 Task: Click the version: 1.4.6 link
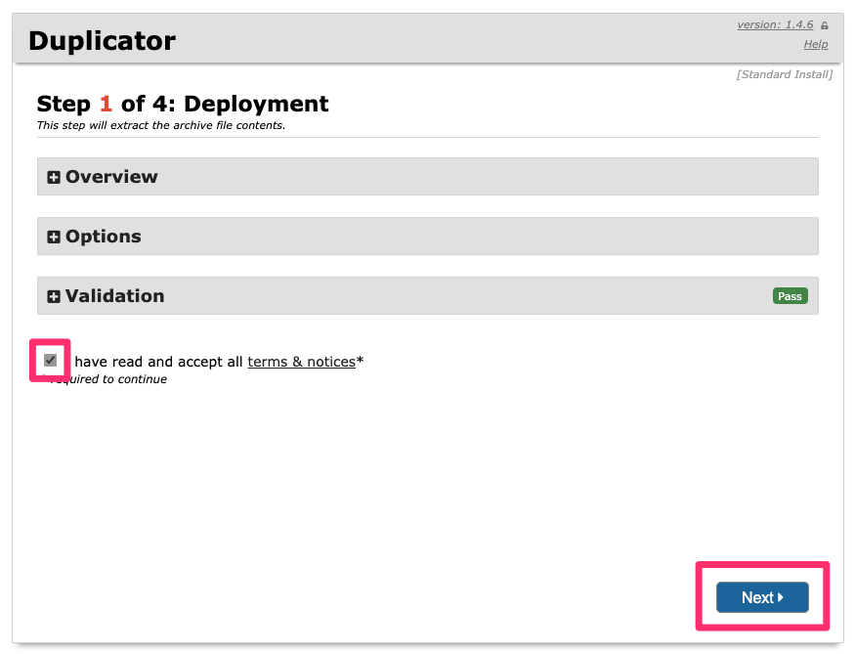click(775, 24)
